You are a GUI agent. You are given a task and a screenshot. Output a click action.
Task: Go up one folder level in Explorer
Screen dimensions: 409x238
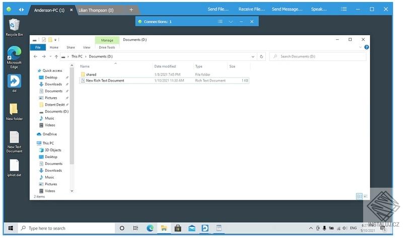coord(56,56)
